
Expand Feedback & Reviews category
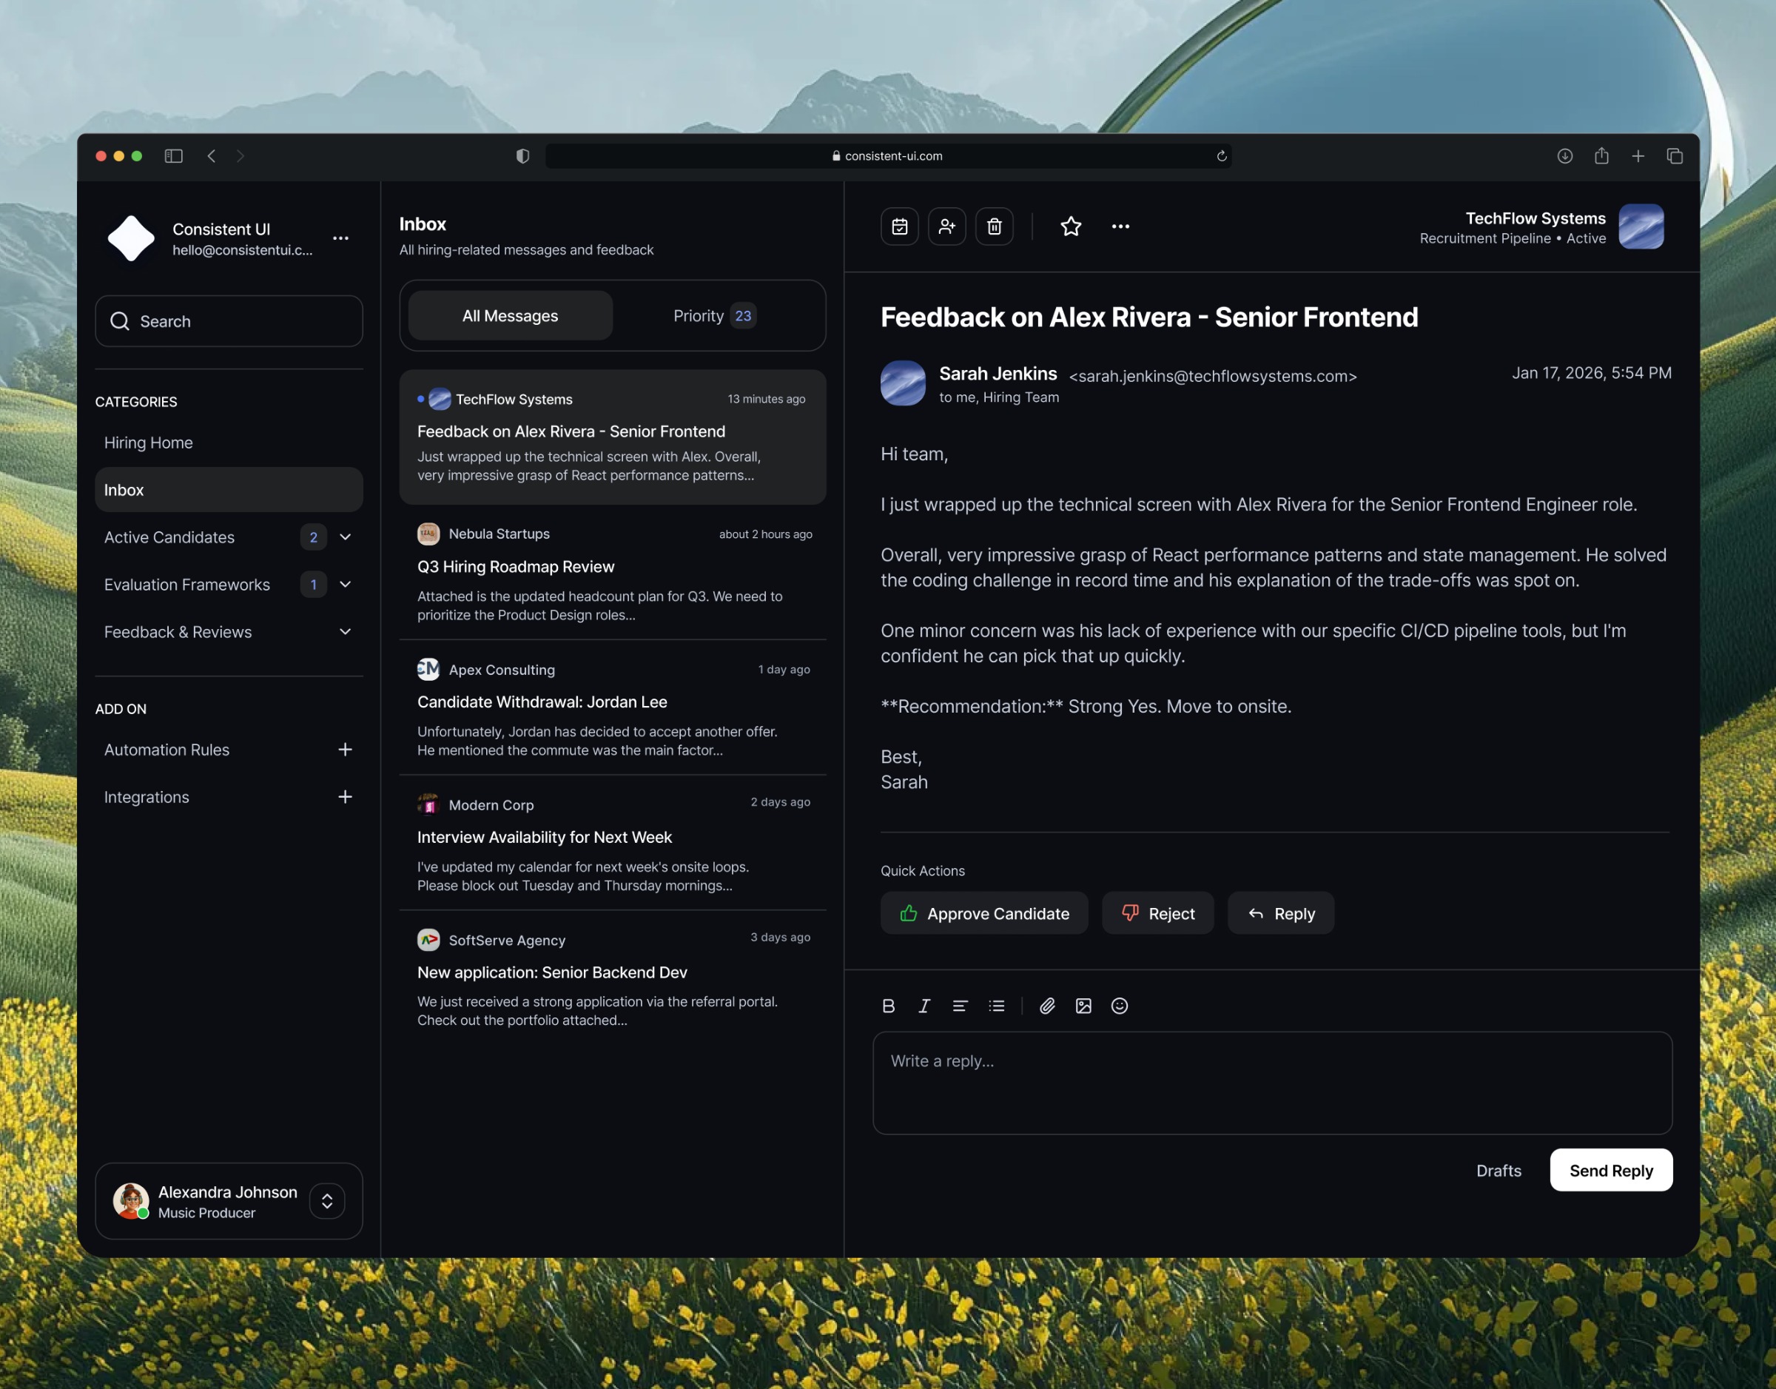coord(345,632)
